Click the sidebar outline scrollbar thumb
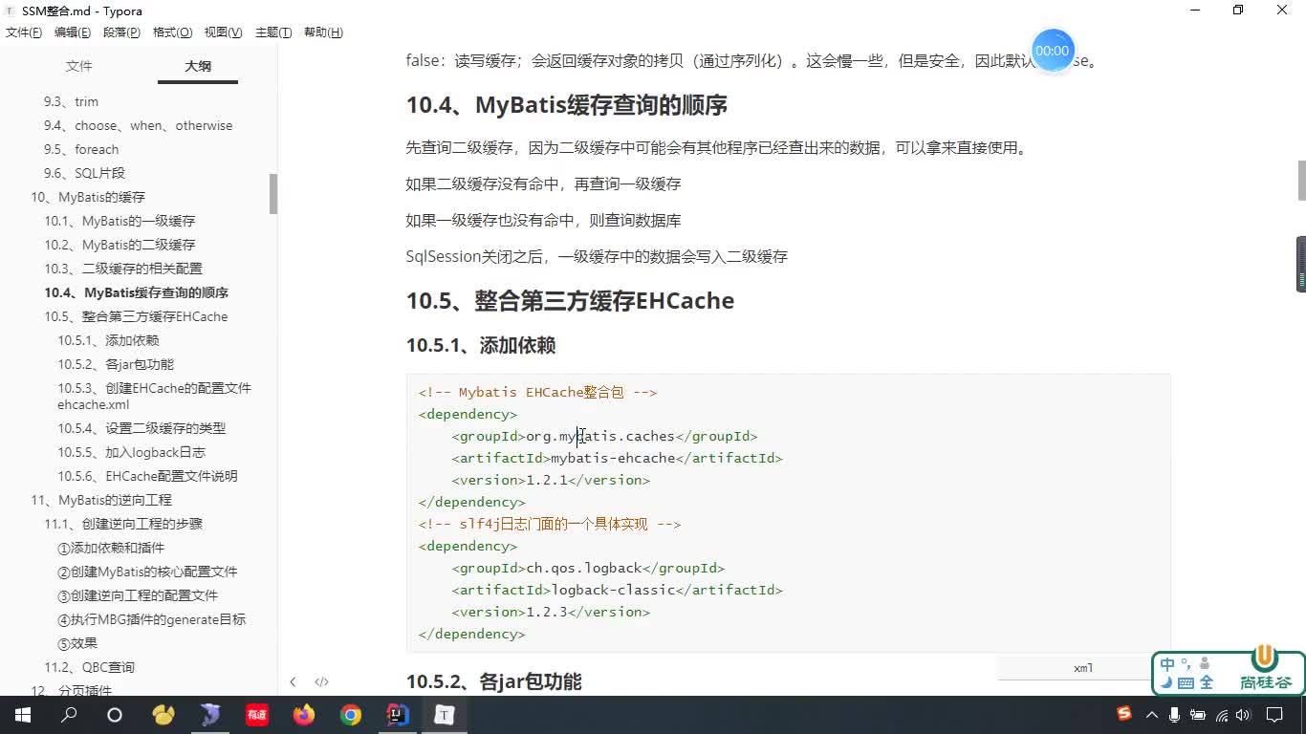The image size is (1306, 734). 273,194
